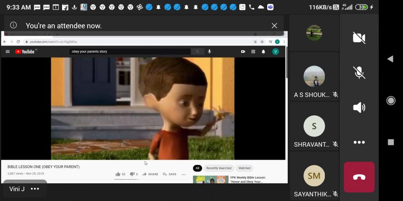Viewport: 403px width, 201px height.
Task: Tap the phone call icon in status bar
Action: (251, 7)
